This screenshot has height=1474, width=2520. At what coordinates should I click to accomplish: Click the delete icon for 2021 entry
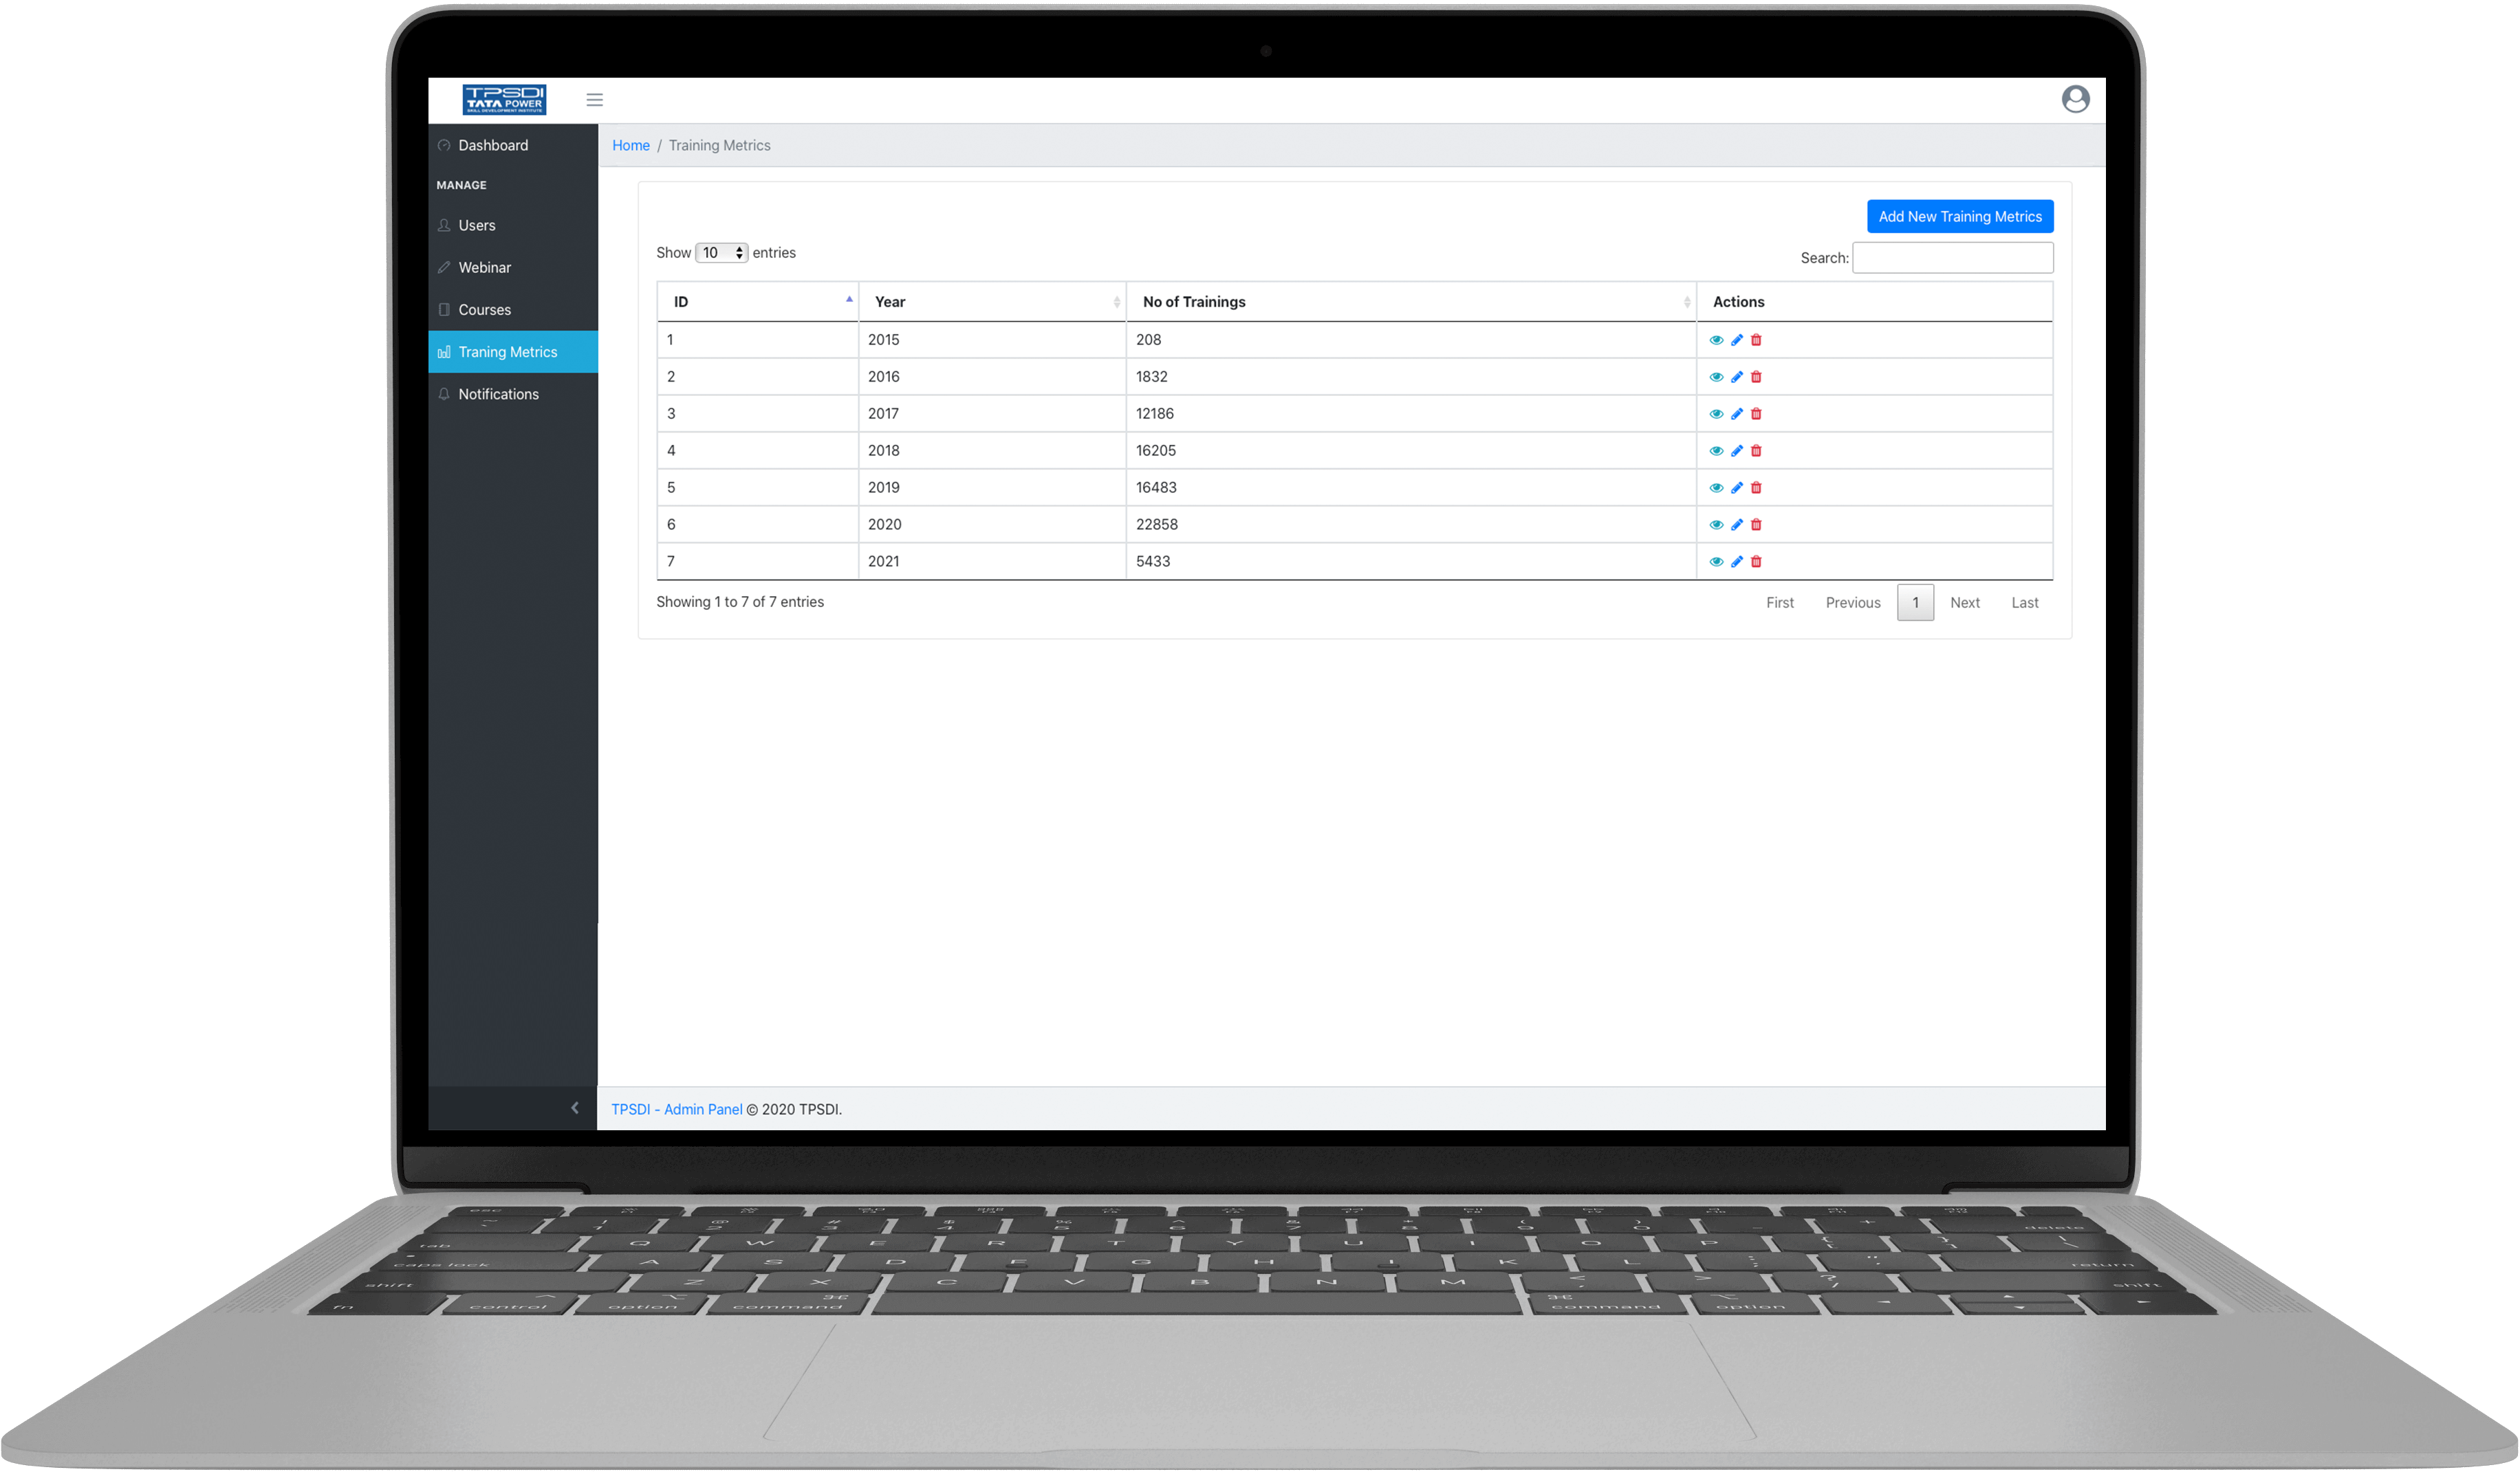[1757, 560]
